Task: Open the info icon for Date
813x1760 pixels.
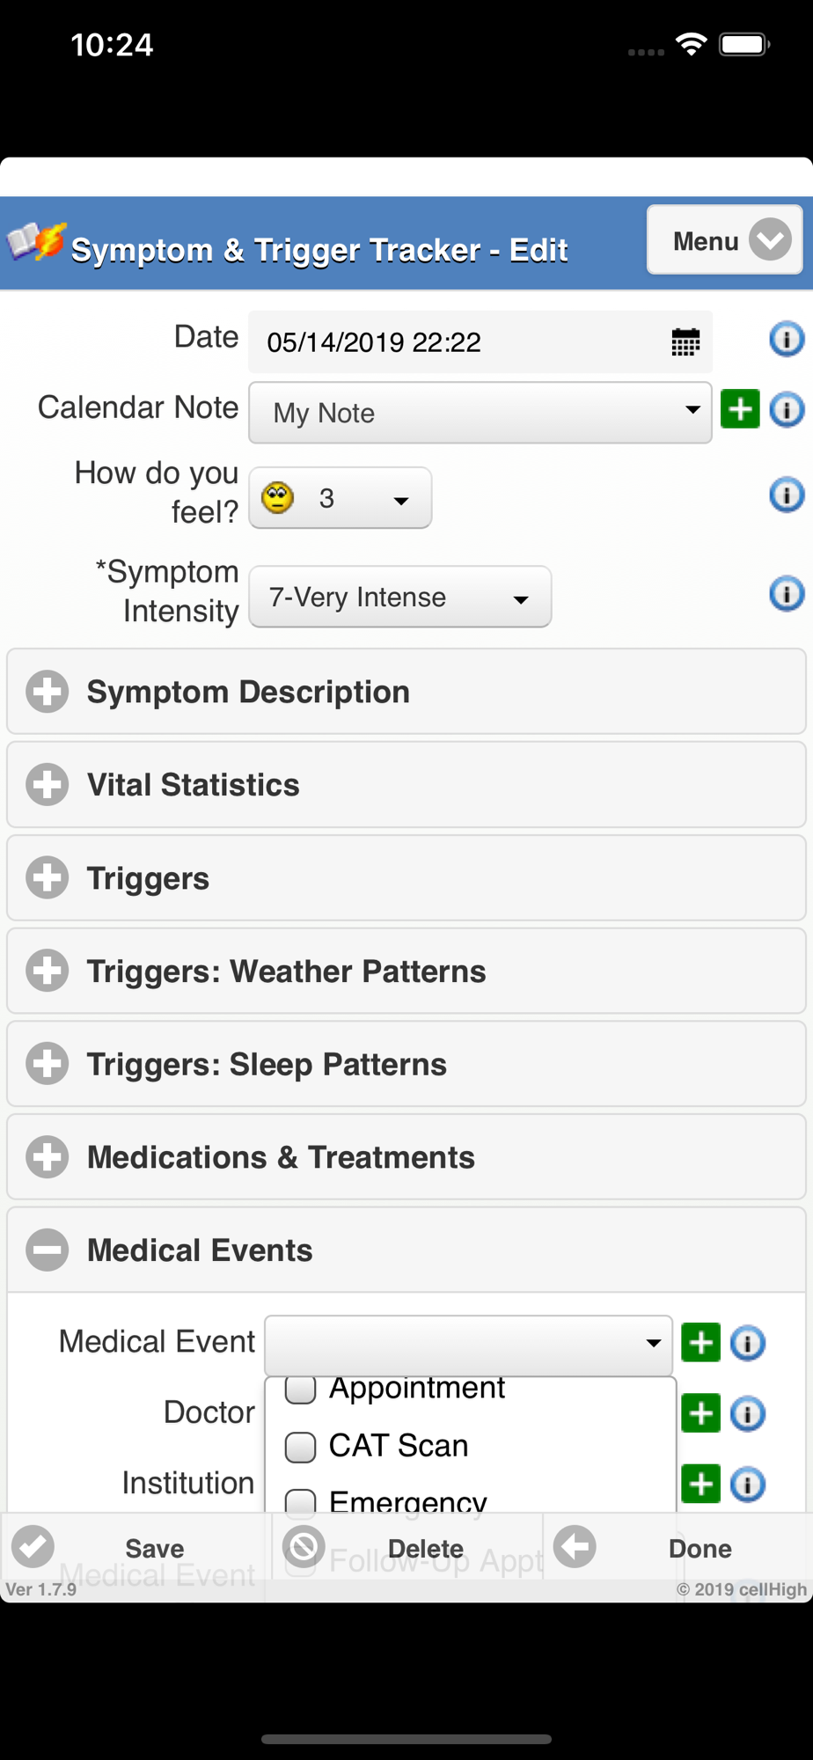Action: tap(786, 339)
